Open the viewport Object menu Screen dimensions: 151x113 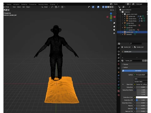point(28,7)
